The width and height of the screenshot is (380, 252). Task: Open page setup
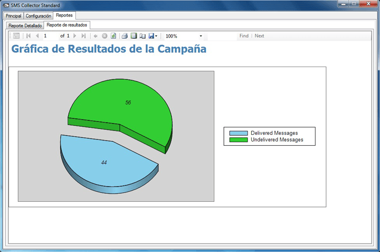click(142, 36)
